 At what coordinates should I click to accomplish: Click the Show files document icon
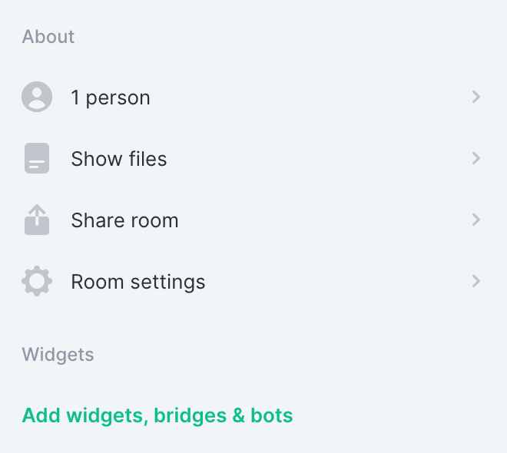[x=37, y=158]
